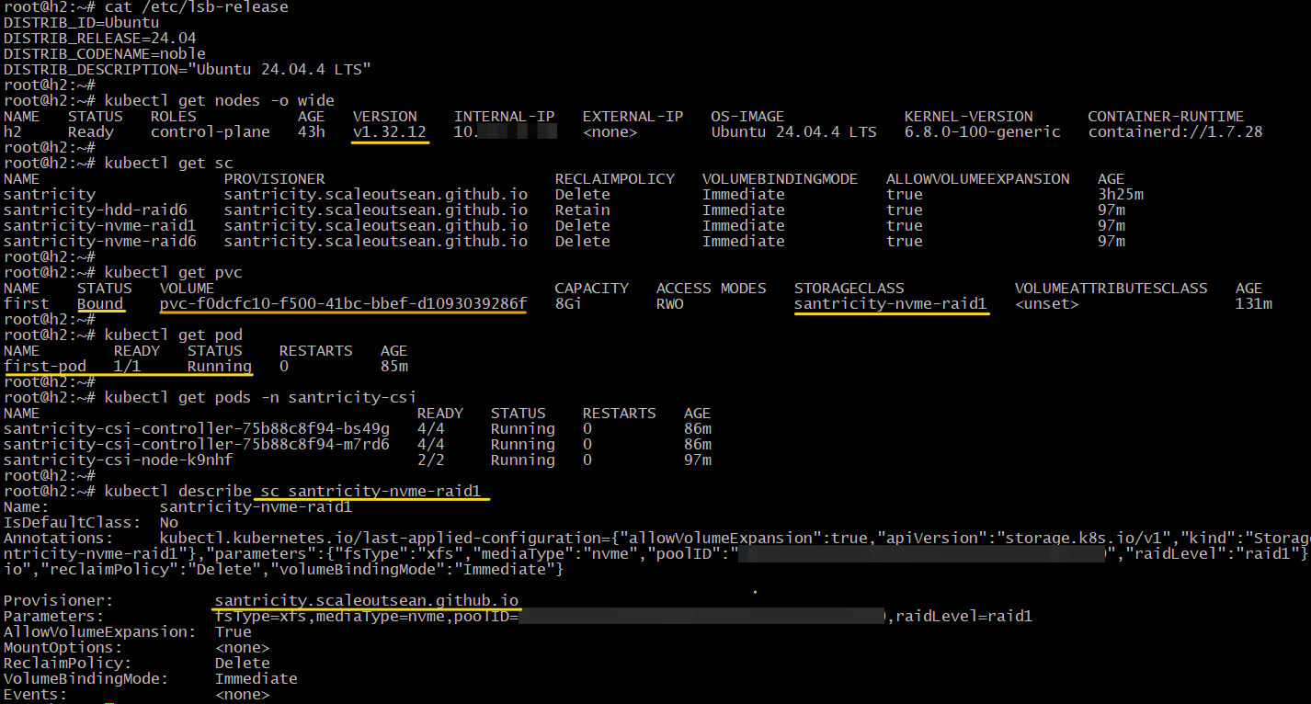Click the MountOptions: label

[63, 648]
